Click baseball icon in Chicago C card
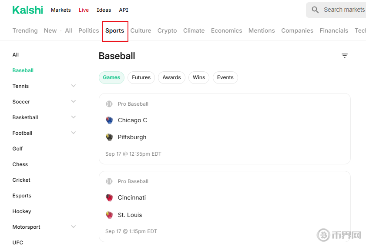 coord(109,104)
